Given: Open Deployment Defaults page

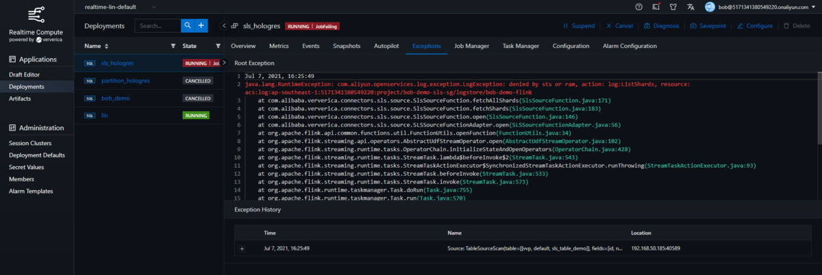Looking at the screenshot, I should pos(37,155).
